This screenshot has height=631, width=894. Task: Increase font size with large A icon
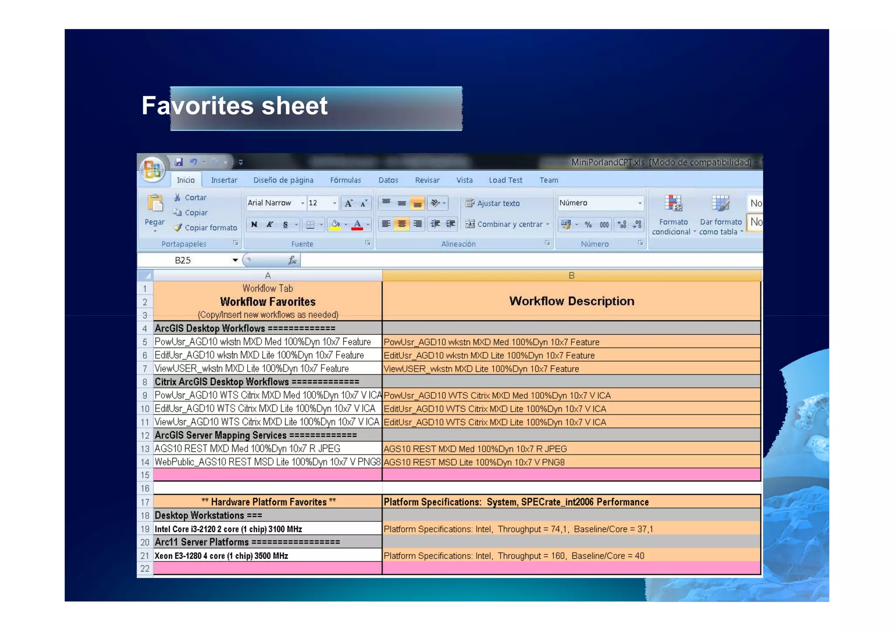pyautogui.click(x=349, y=203)
